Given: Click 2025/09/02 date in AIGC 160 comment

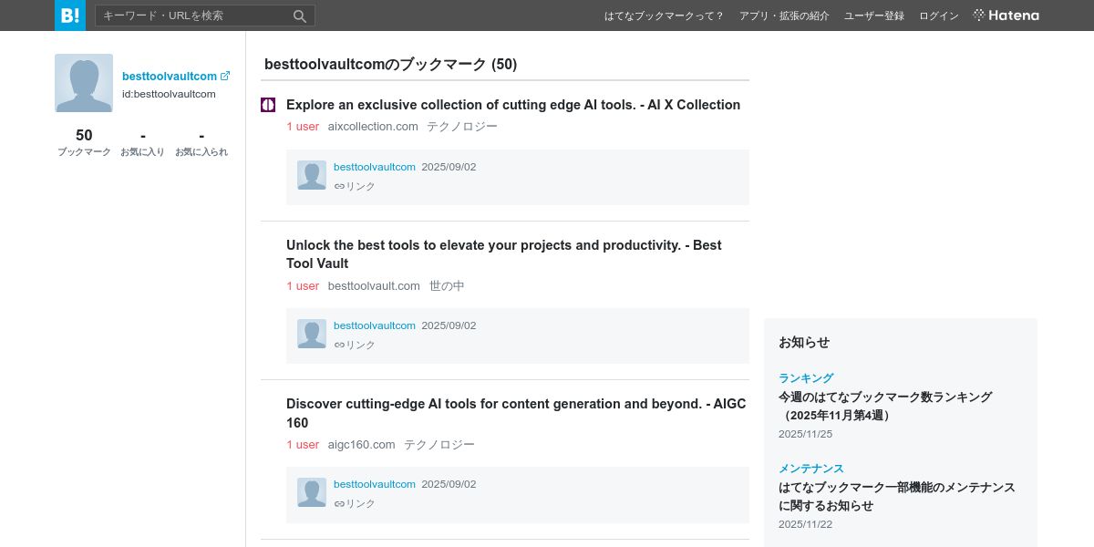Looking at the screenshot, I should coord(449,484).
